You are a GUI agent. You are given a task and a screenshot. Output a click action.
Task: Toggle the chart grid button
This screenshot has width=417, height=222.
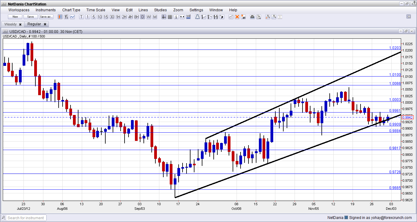(170, 17)
